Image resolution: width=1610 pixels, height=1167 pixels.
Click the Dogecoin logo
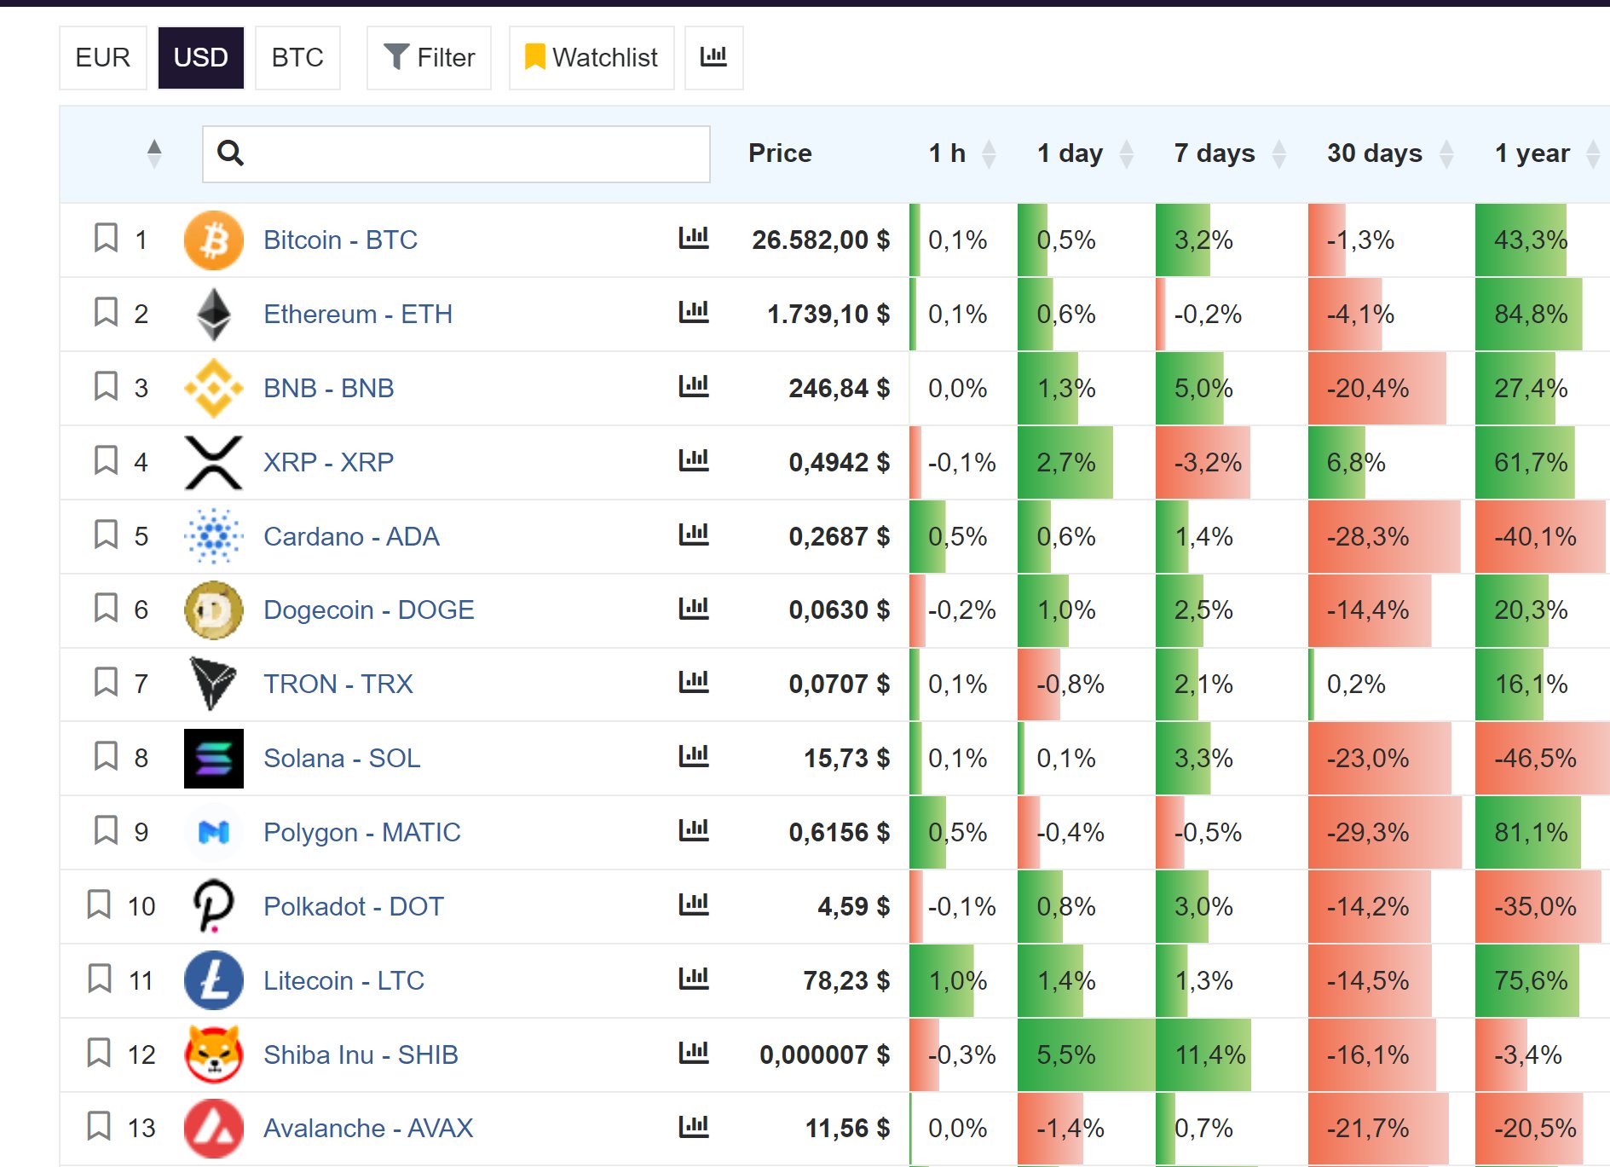[x=214, y=610]
